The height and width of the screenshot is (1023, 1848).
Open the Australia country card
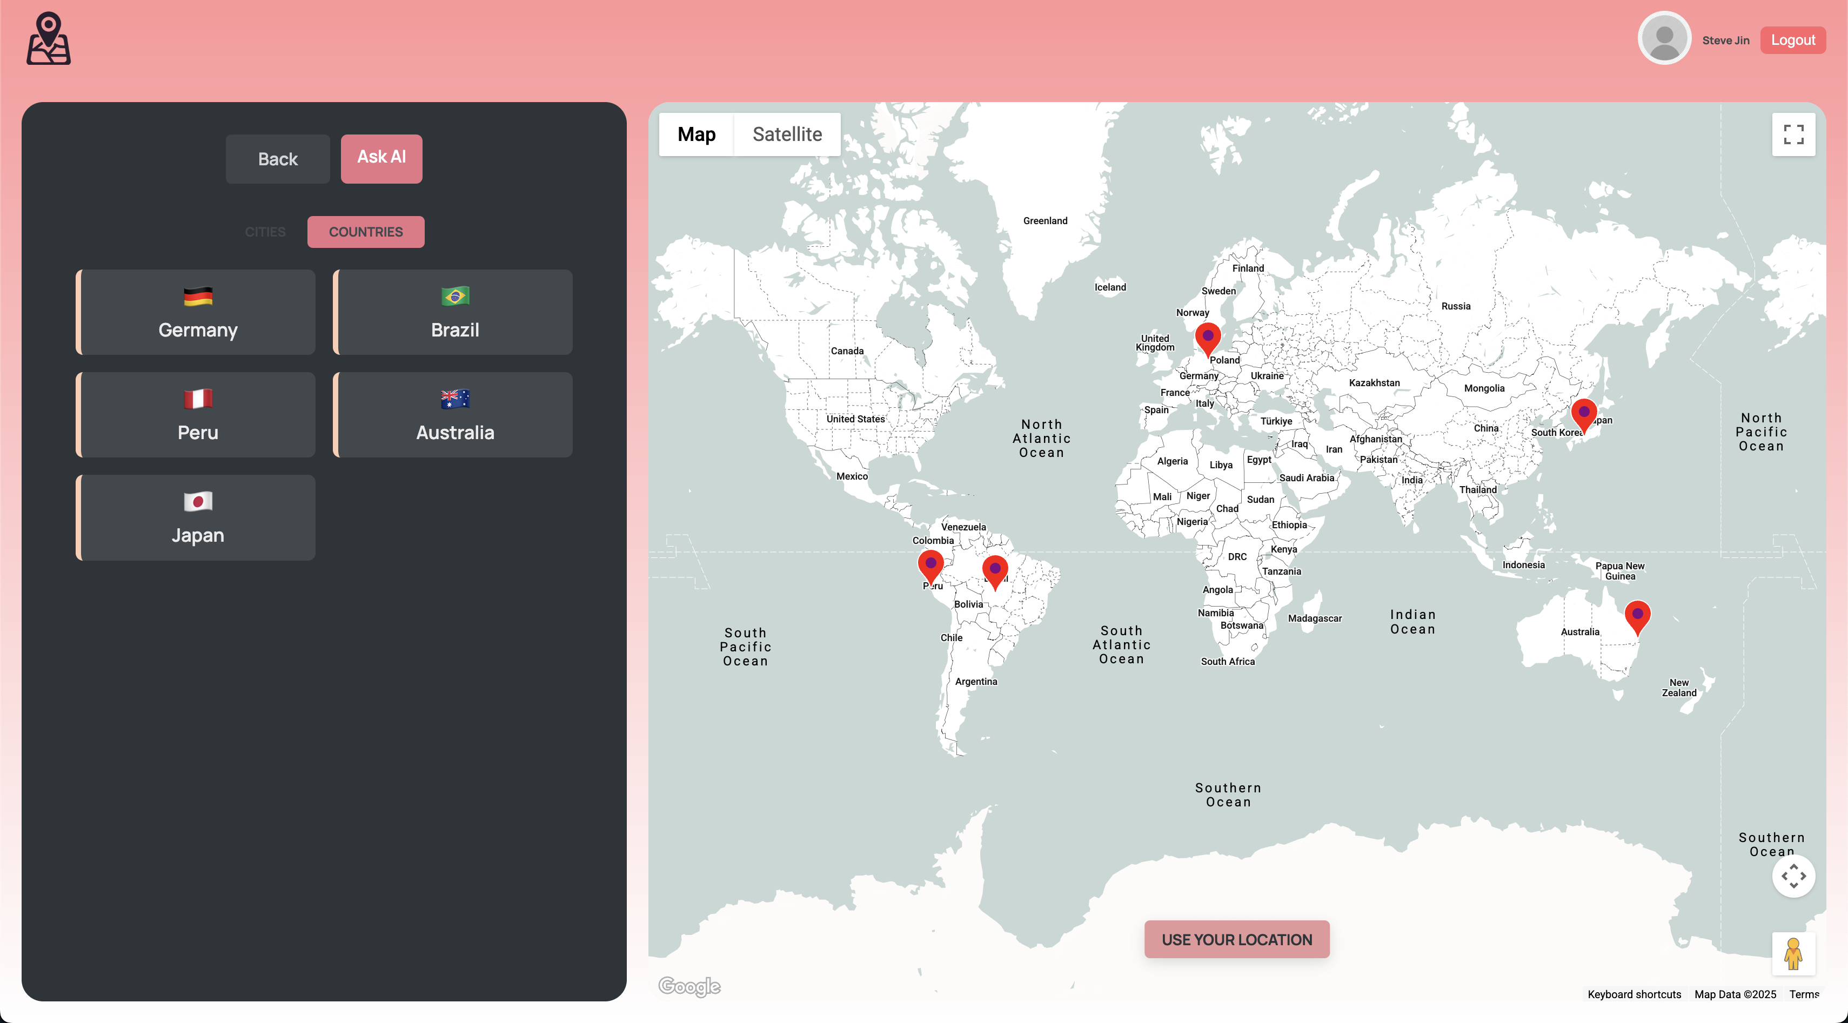tap(453, 414)
